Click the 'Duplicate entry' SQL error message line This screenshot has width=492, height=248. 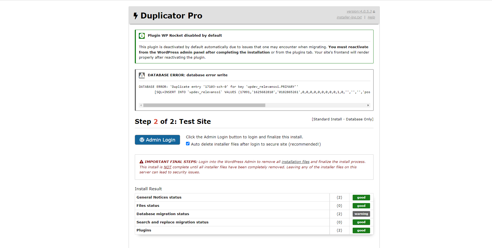pos(218,87)
